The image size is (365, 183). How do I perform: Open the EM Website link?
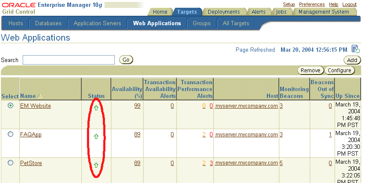pyautogui.click(x=36, y=106)
